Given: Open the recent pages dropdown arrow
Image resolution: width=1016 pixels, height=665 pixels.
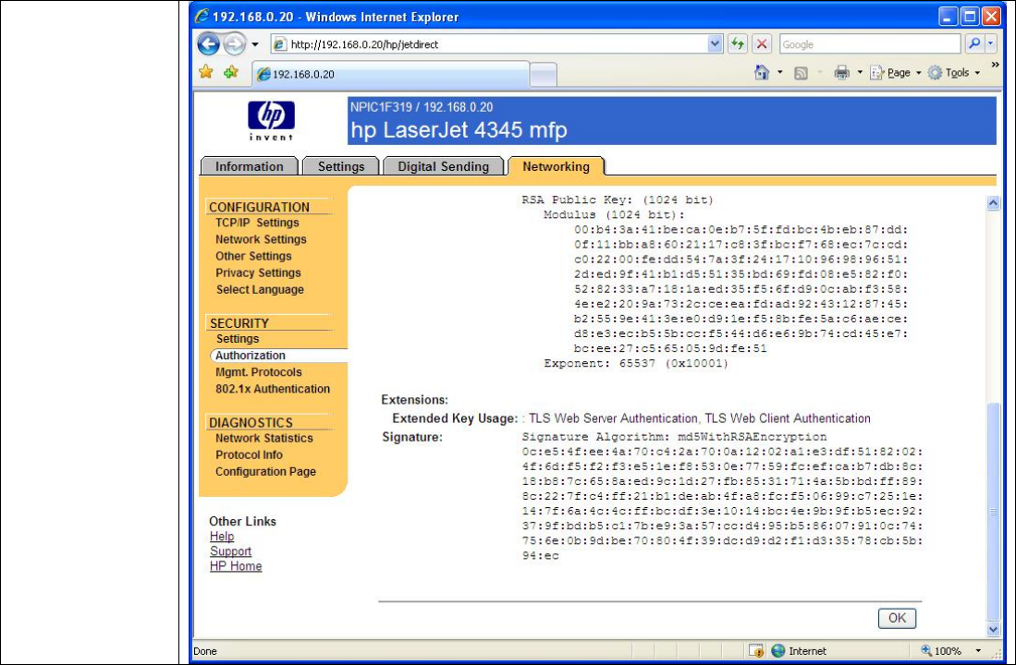Looking at the screenshot, I should coord(255,44).
